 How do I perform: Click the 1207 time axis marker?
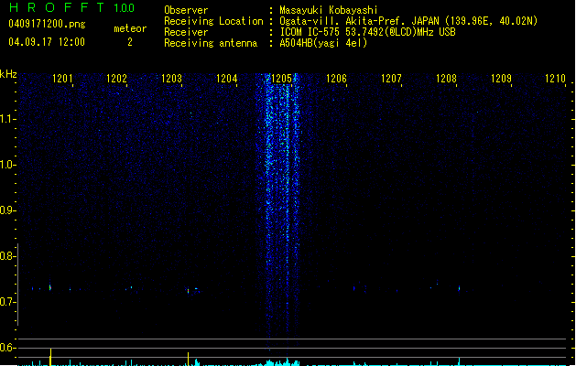coord(391,79)
